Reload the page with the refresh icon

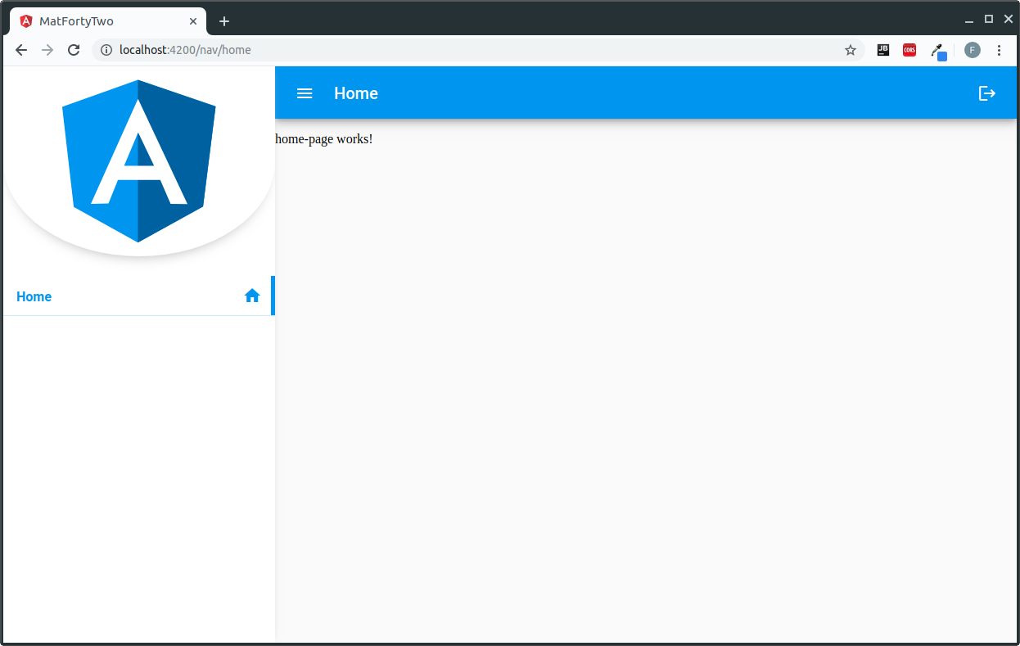pos(74,50)
